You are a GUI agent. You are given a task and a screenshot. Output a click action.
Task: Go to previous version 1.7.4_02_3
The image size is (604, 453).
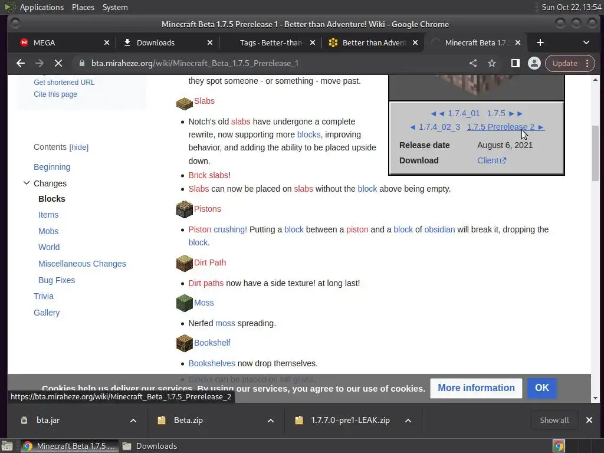435,127
